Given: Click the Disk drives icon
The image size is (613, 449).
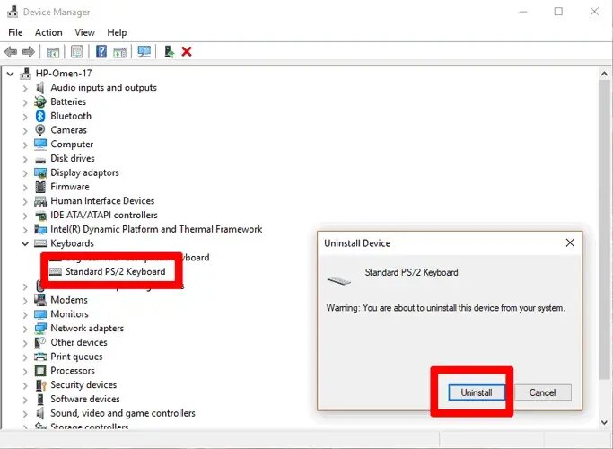Looking at the screenshot, I should click(x=40, y=160).
